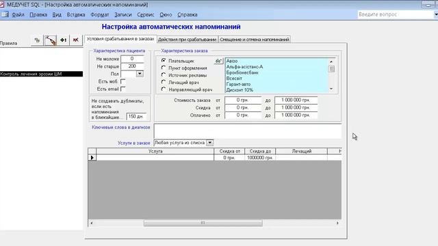Click the Скидка от column header
438x246 pixels.
tap(229, 151)
